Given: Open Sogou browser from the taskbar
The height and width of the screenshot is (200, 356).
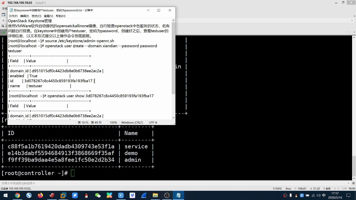Looking at the screenshot, I should pos(29,195).
